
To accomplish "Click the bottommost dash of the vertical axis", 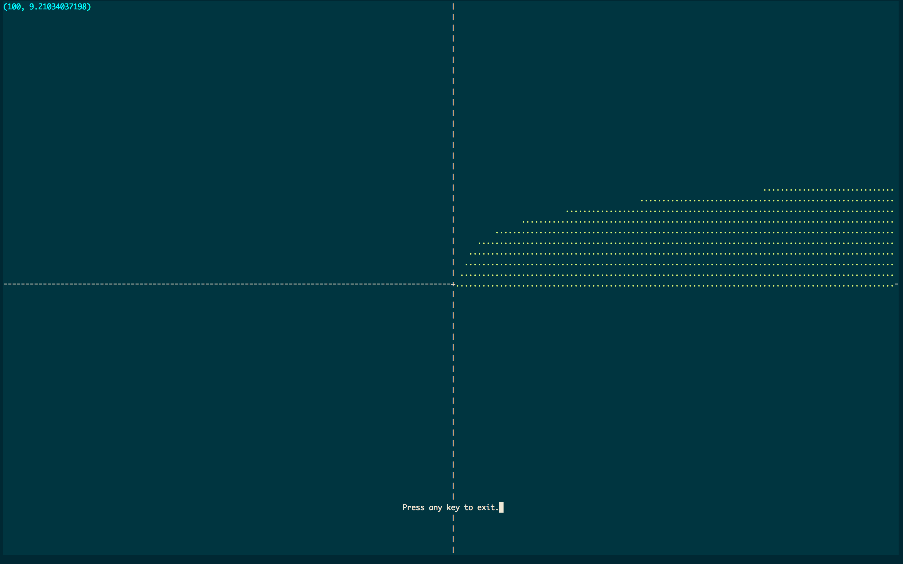I will point(453,550).
